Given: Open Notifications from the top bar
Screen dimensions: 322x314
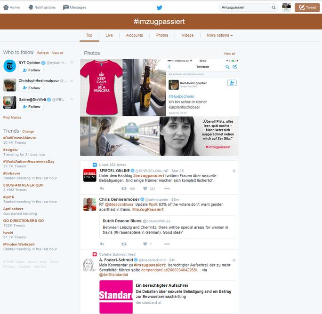Looking at the screenshot, I should 42,8.
